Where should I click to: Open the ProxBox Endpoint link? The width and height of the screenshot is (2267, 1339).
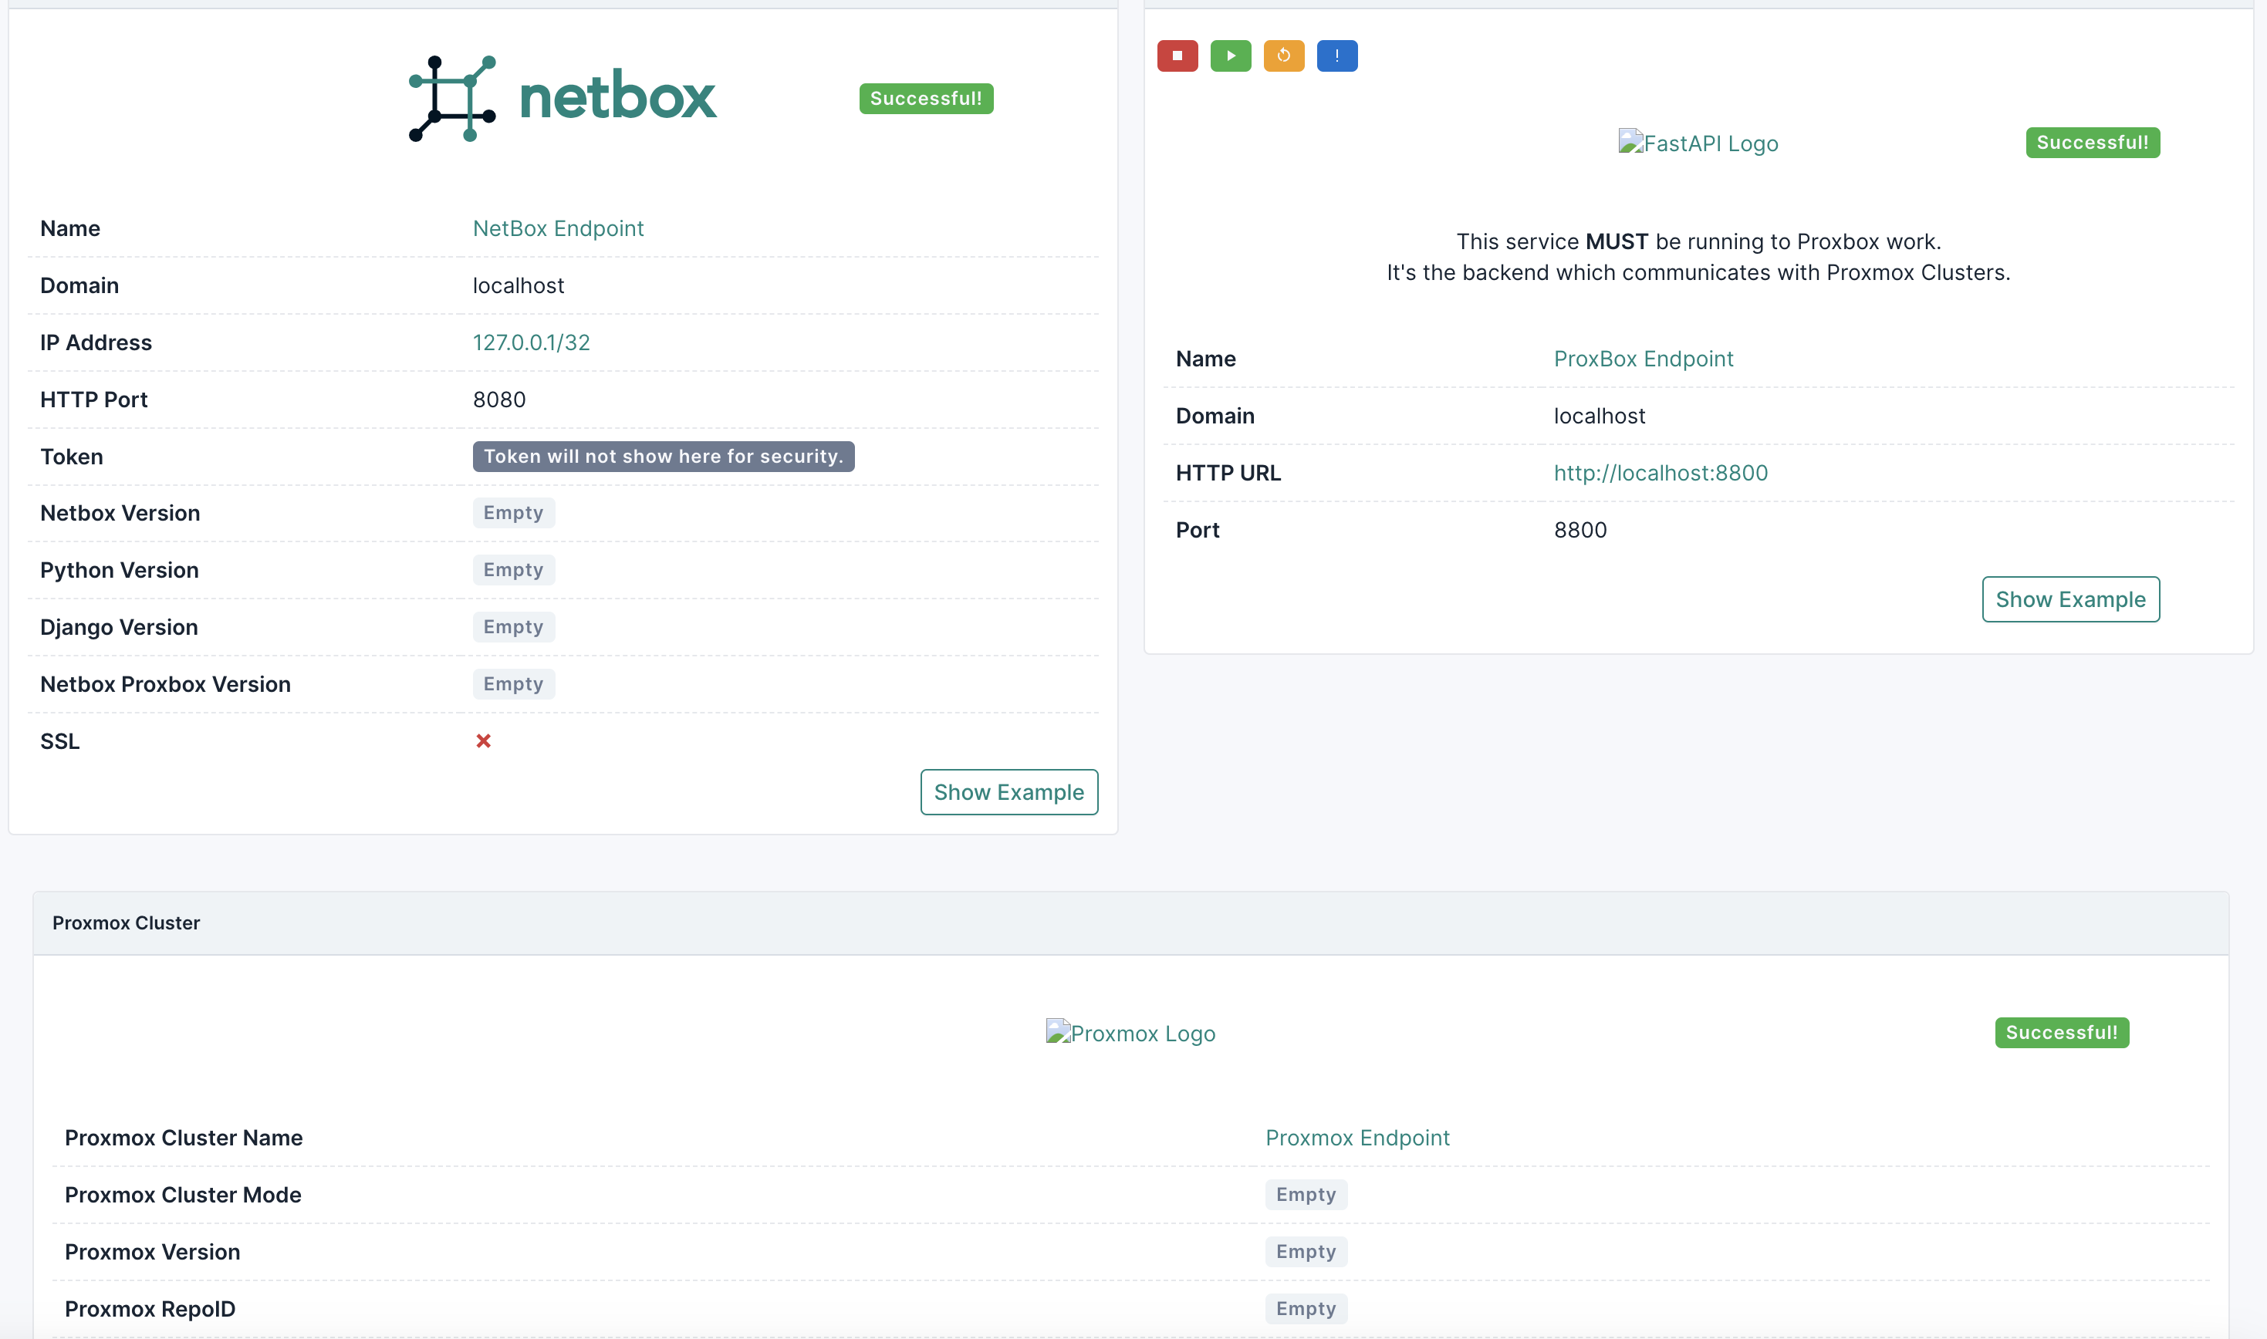(1644, 358)
